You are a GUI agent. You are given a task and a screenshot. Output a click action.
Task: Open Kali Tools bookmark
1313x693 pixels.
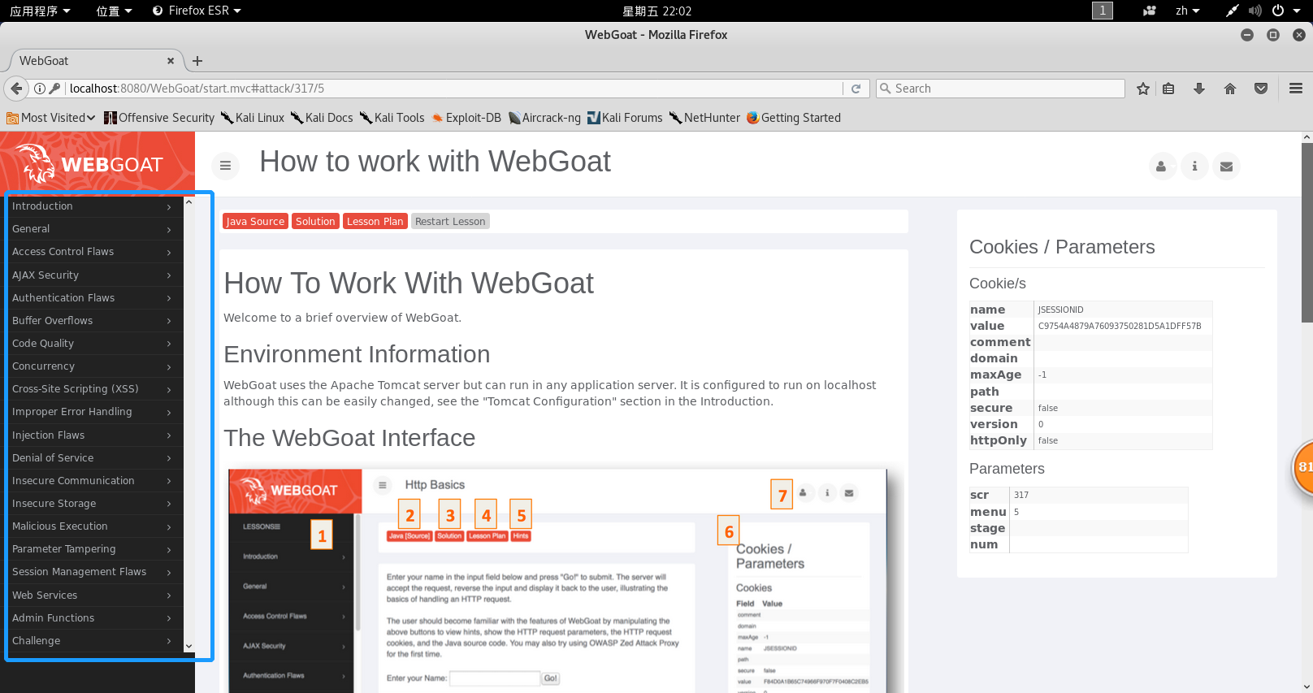392,118
